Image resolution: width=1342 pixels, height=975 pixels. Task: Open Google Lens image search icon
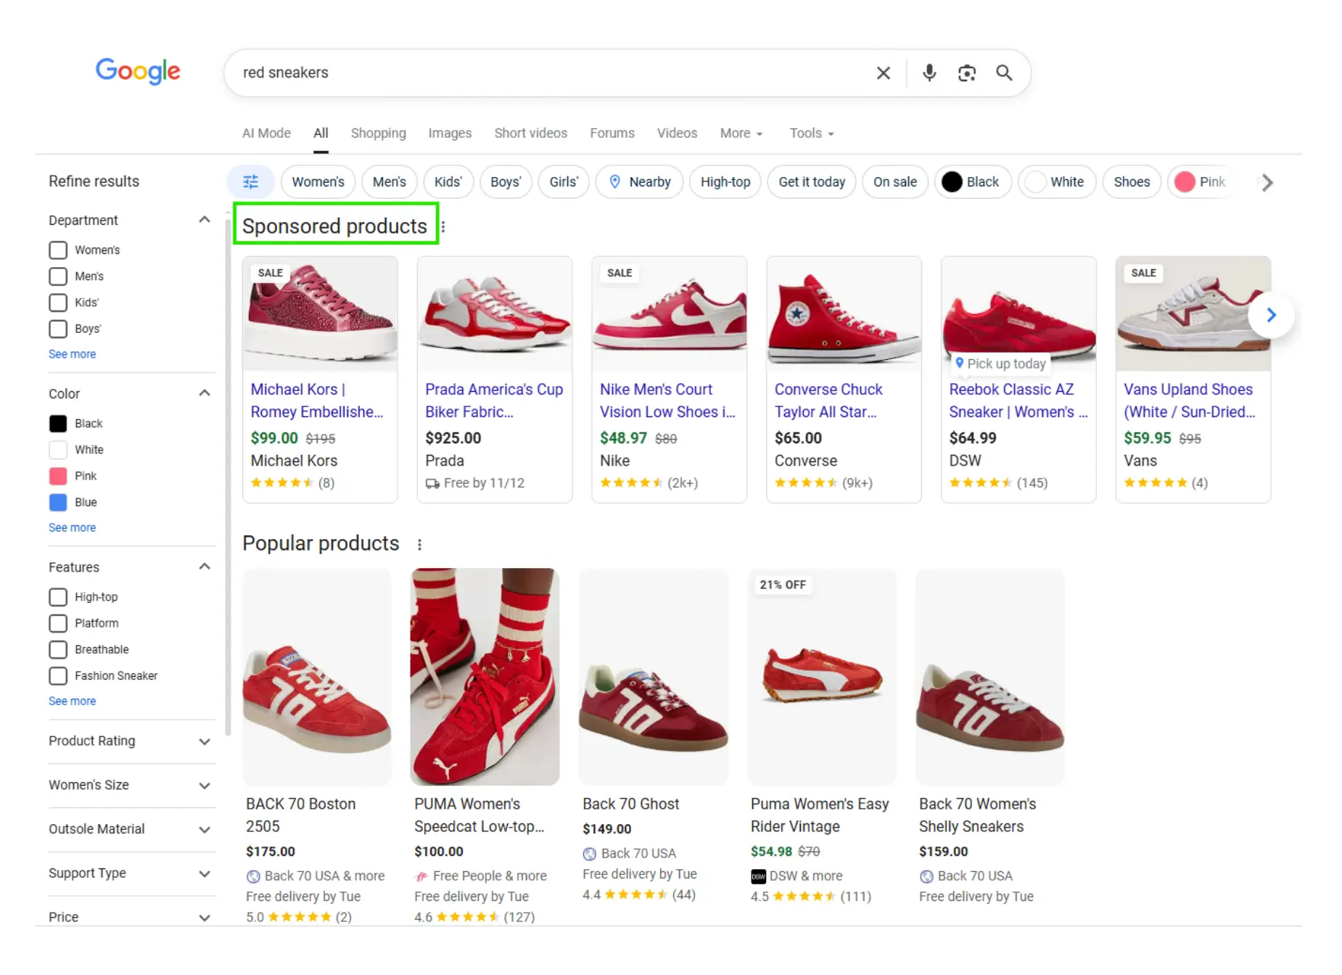(966, 73)
